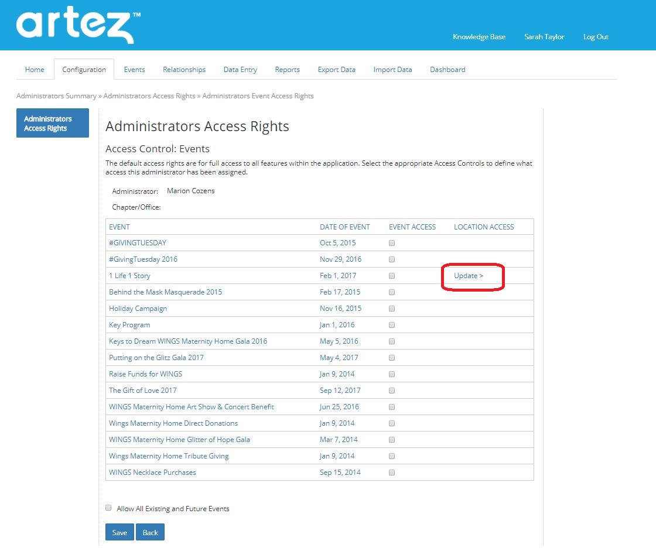Click the 1 Life 1 Story event name
The height and width of the screenshot is (558, 656).
[129, 276]
